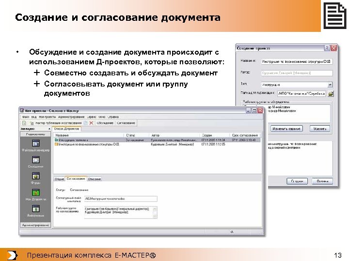
Task: Open the Администрирование menu
Action: coord(71,117)
